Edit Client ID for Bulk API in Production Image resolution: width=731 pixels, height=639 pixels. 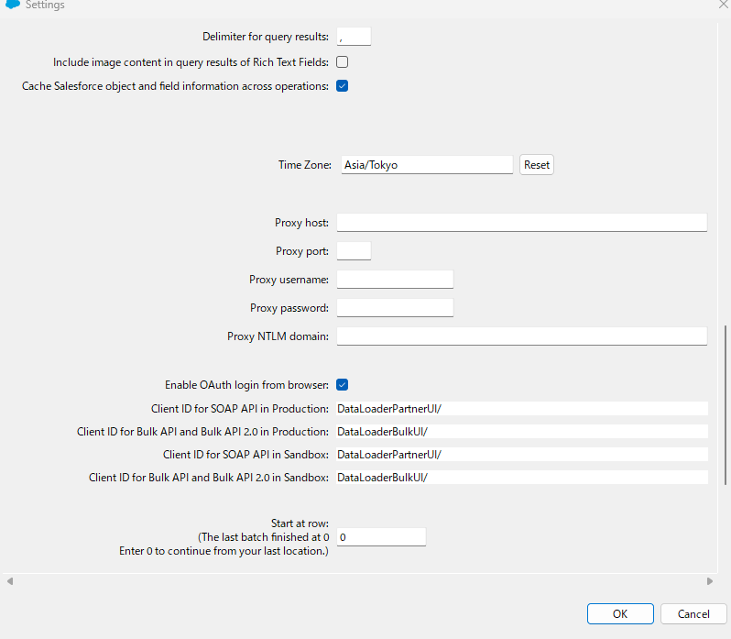click(522, 432)
